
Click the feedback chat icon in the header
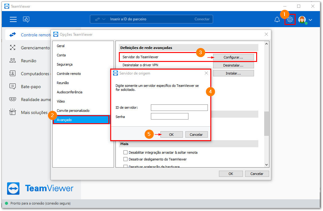coord(26,19)
